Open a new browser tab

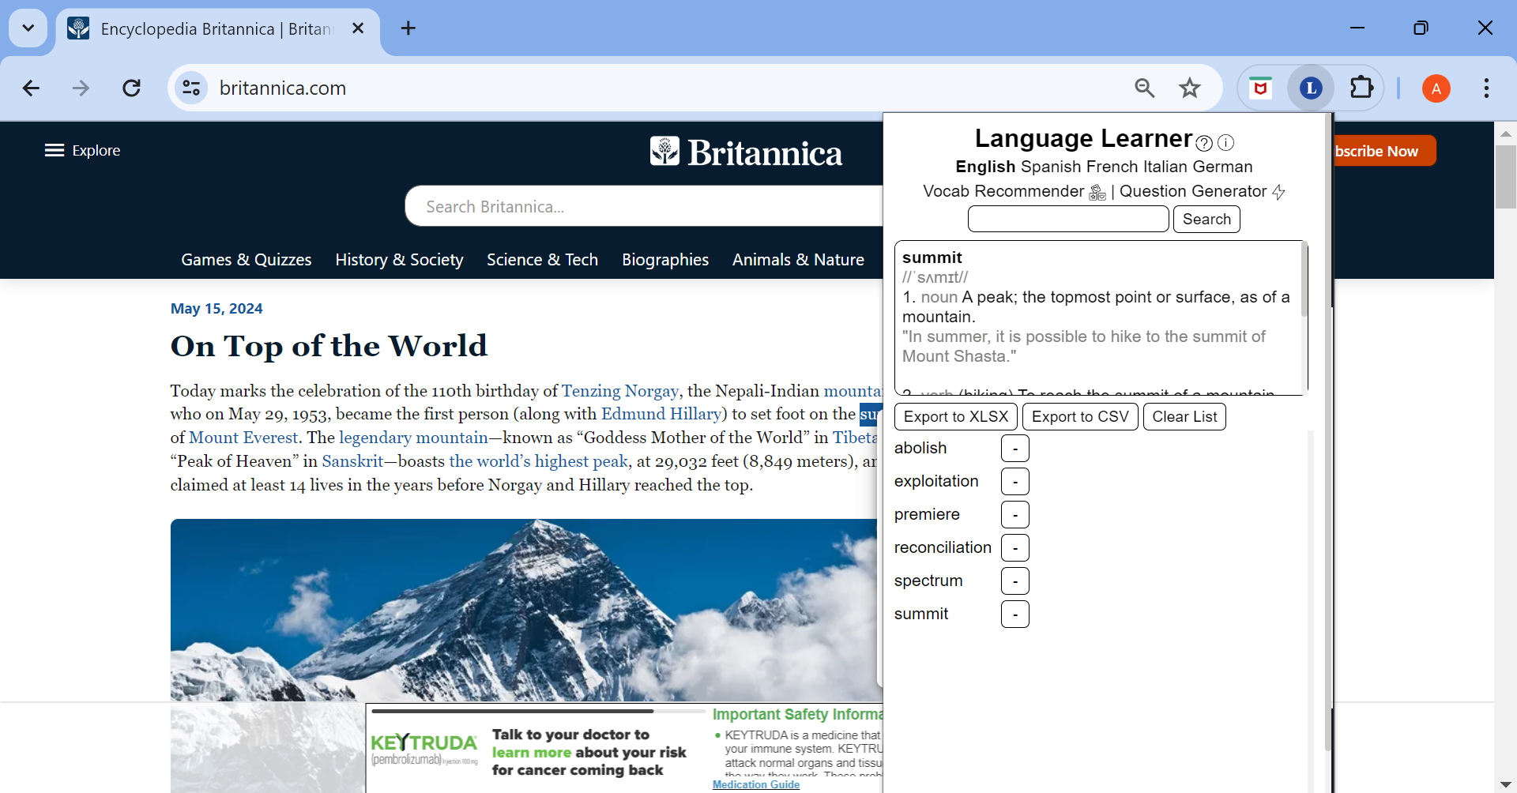point(408,28)
